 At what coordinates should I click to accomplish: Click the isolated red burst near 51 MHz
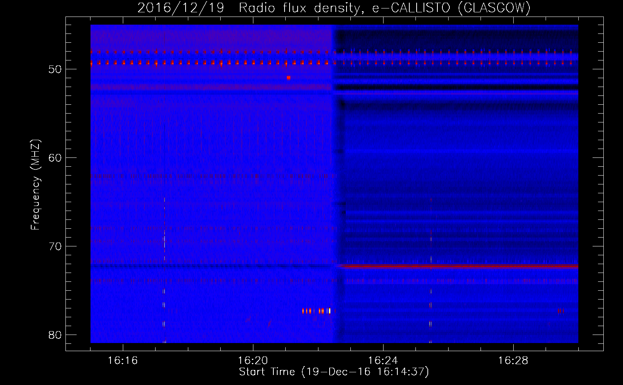pos(288,78)
